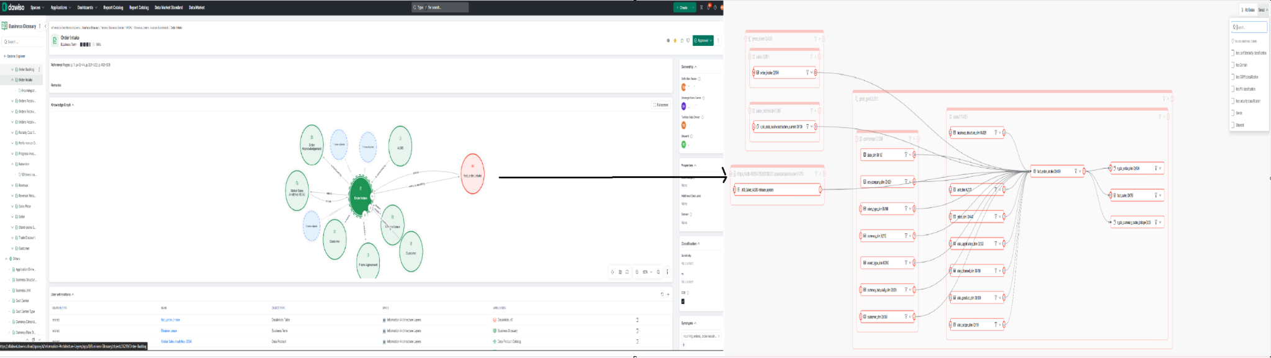Select the Global Sales Analytics graph node
Screen dimensions: 1271x358
click(297, 191)
